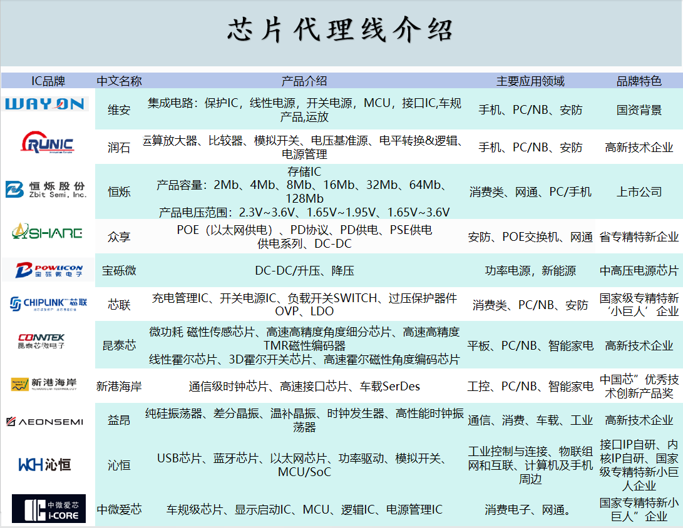The image size is (683, 528).
Task: Select the 芯联 feature "国家级专精特新'小巨人'企业"
Action: [639, 305]
